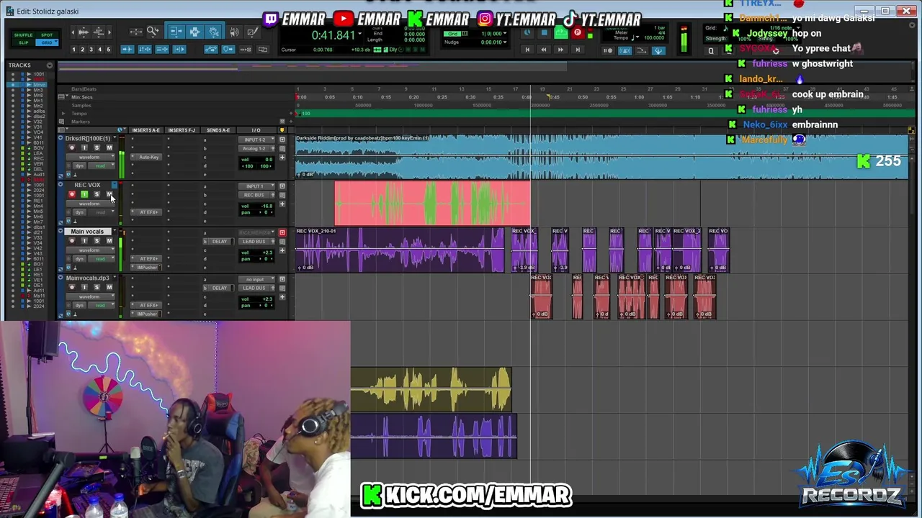Enable Slip edit mode
Screen dimensions: 922x518
pyautogui.click(x=23, y=42)
